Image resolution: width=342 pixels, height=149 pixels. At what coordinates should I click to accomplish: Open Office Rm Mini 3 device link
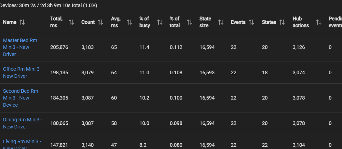coord(23,72)
